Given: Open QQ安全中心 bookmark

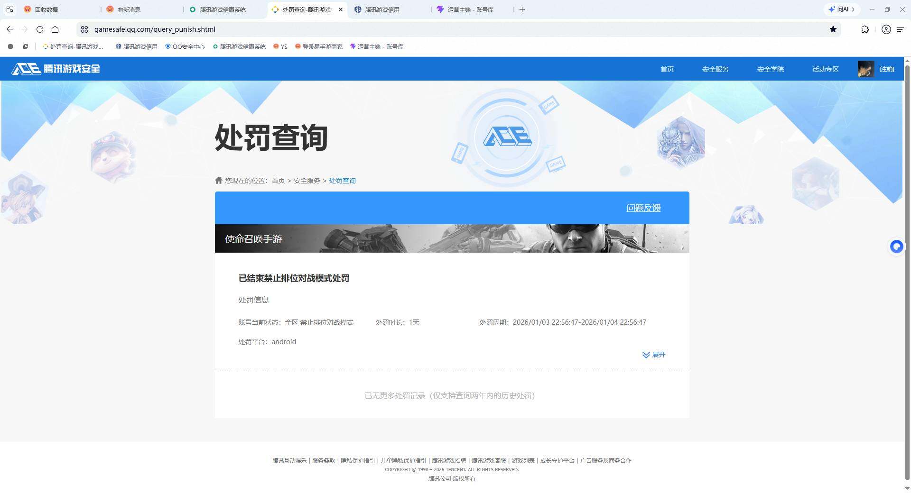Looking at the screenshot, I should 185,46.
